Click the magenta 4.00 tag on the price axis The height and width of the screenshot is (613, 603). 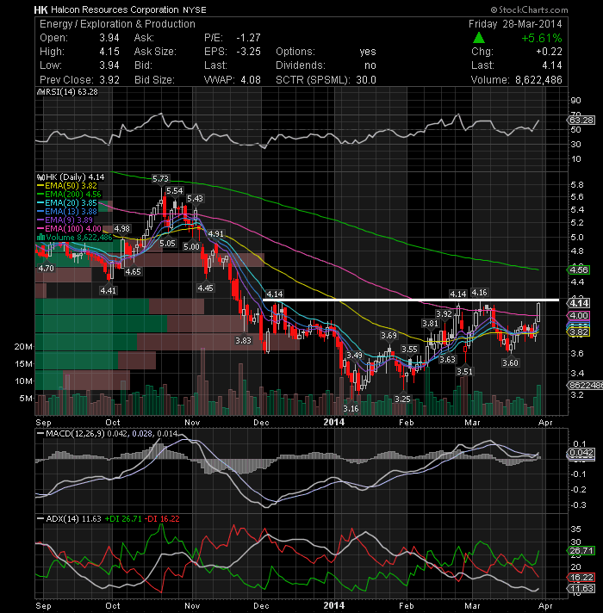pos(579,315)
